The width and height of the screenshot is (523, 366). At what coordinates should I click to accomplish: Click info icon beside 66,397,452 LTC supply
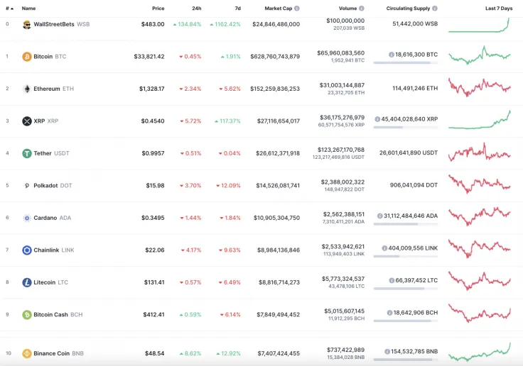[392, 281]
